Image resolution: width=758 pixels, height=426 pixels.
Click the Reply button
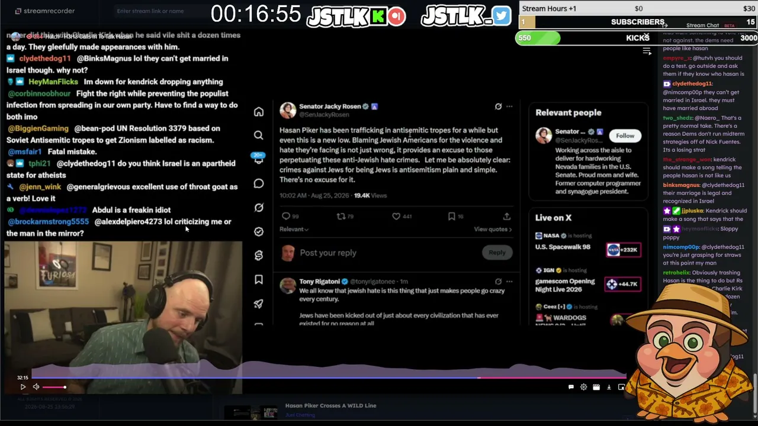click(x=497, y=253)
